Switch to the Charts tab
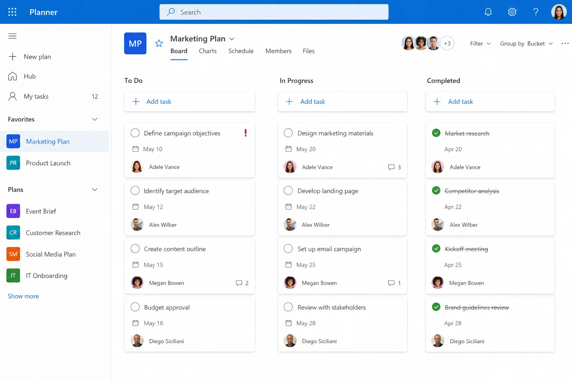Image resolution: width=572 pixels, height=381 pixels. [x=208, y=51]
